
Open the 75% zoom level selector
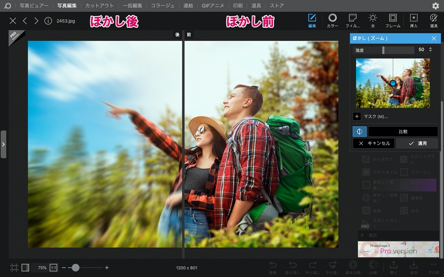(x=42, y=267)
